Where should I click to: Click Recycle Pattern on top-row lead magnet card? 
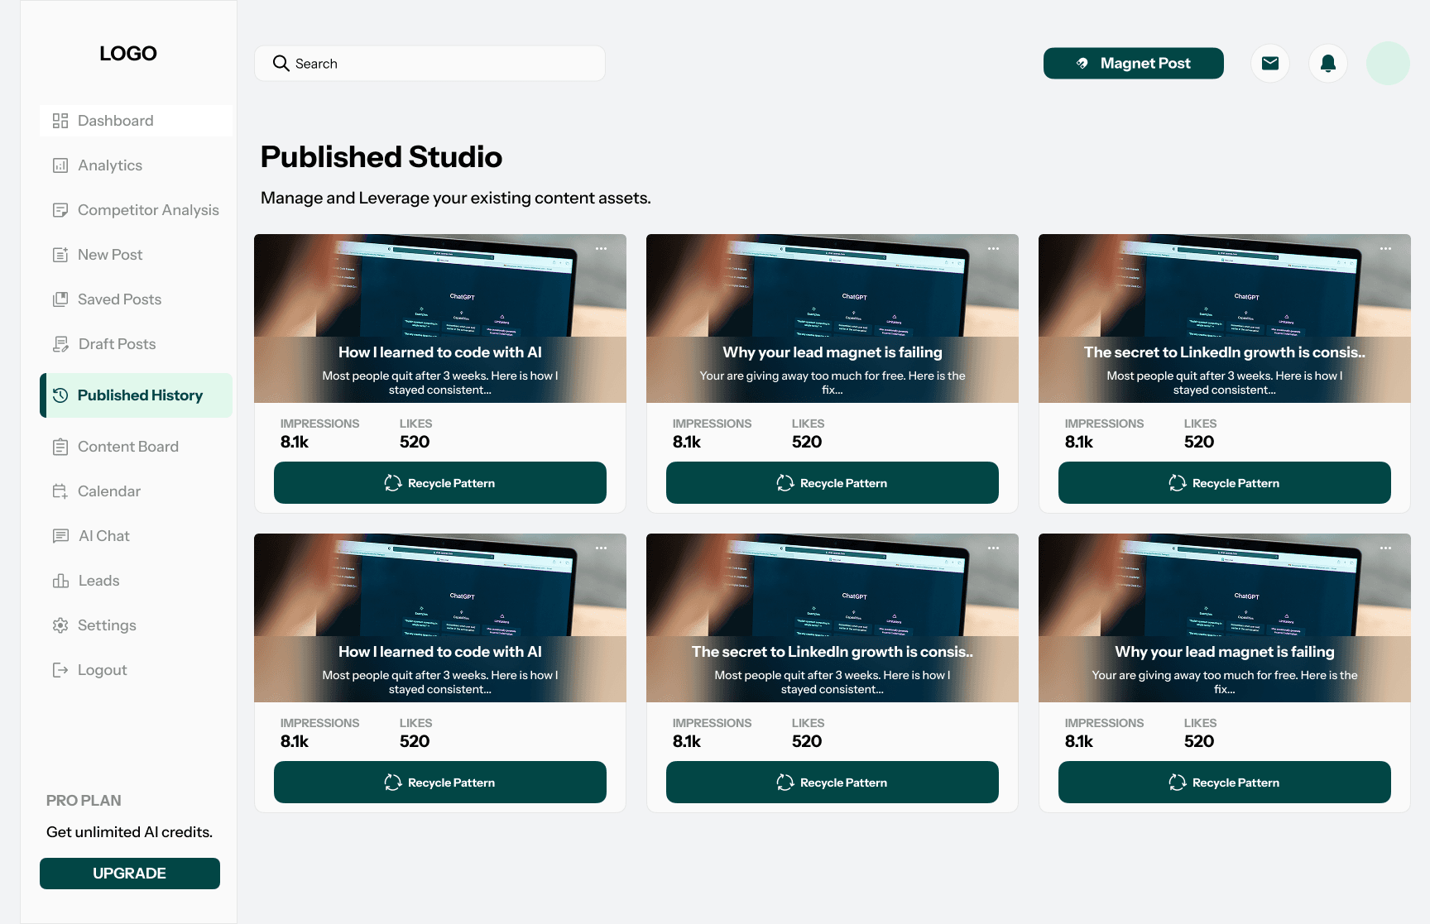(x=833, y=483)
